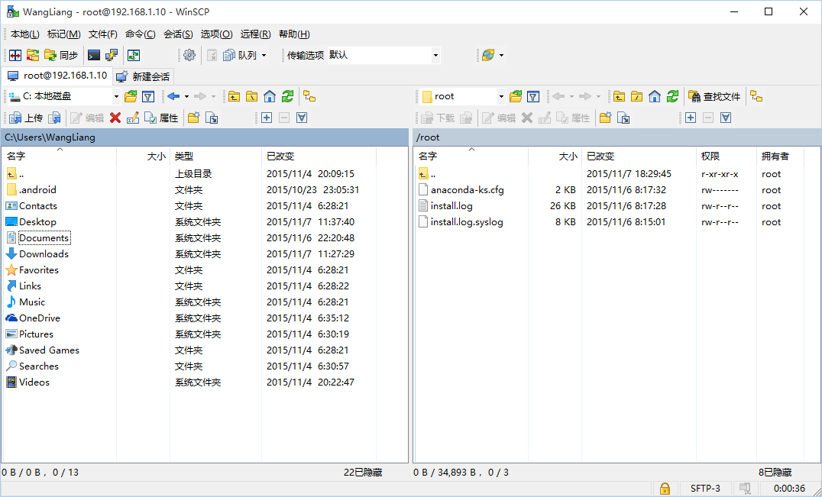Click the Compare Directories toolbar icon
Image resolution: width=822 pixels, height=497 pixels.
(15, 55)
